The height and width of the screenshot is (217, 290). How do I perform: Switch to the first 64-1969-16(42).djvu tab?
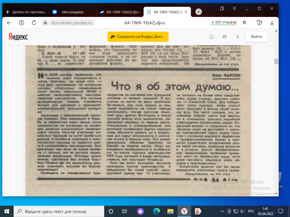(120, 12)
